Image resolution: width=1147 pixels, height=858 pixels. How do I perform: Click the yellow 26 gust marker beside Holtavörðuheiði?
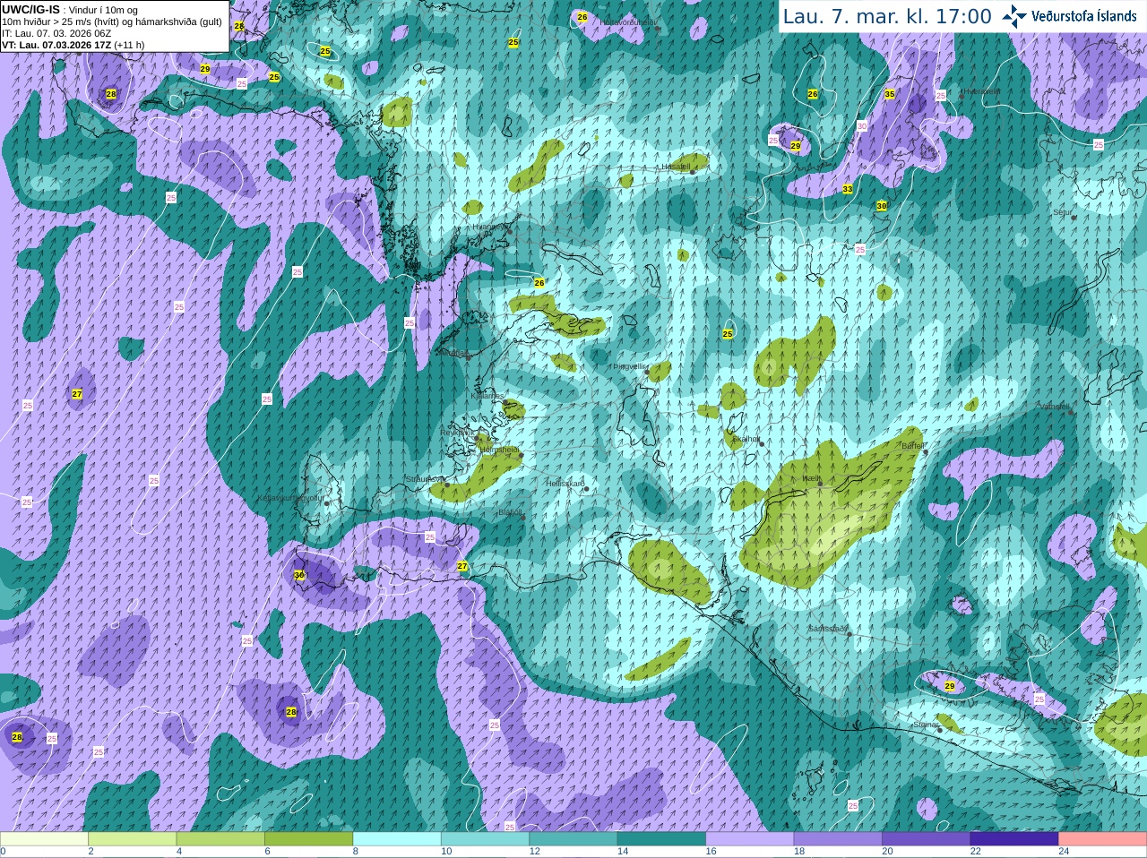[582, 17]
